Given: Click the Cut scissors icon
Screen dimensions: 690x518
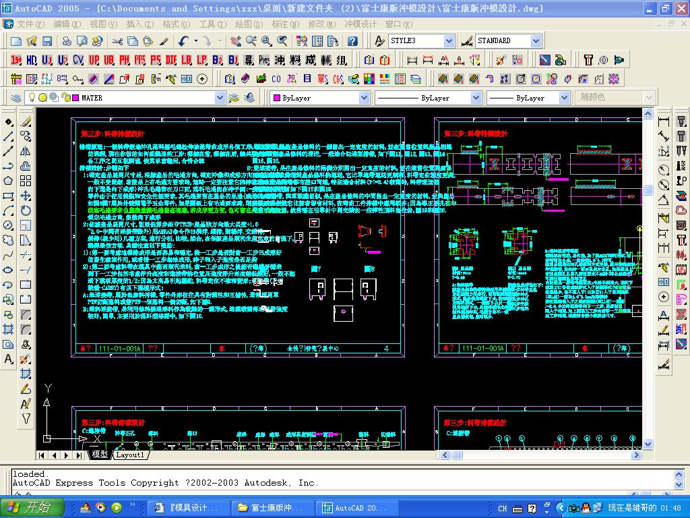Looking at the screenshot, I should tap(117, 41).
